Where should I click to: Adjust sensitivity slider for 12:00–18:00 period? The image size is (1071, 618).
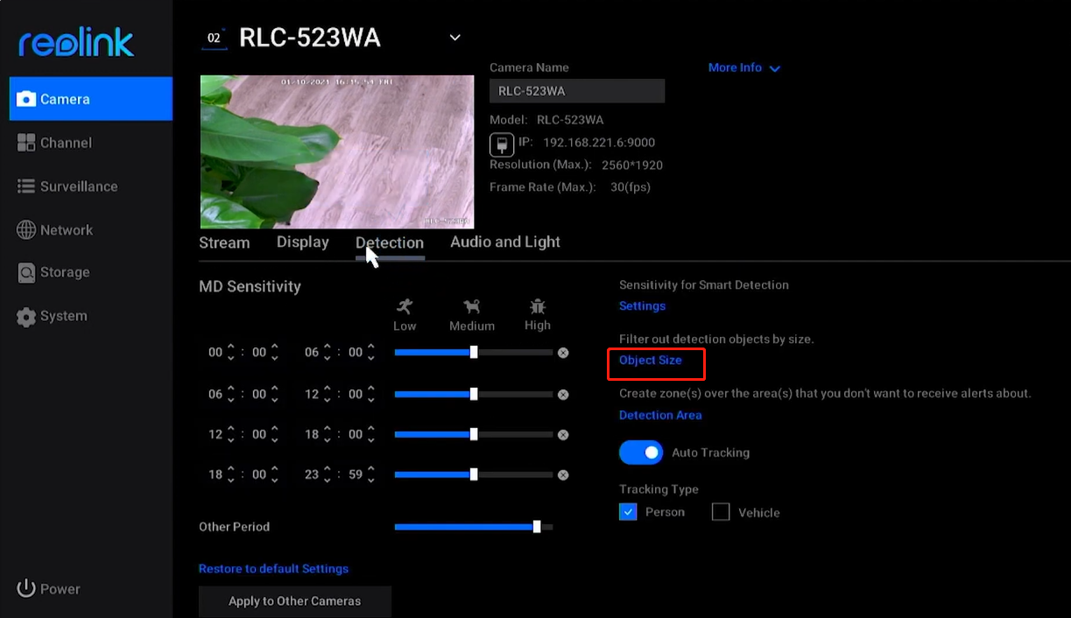tap(474, 434)
